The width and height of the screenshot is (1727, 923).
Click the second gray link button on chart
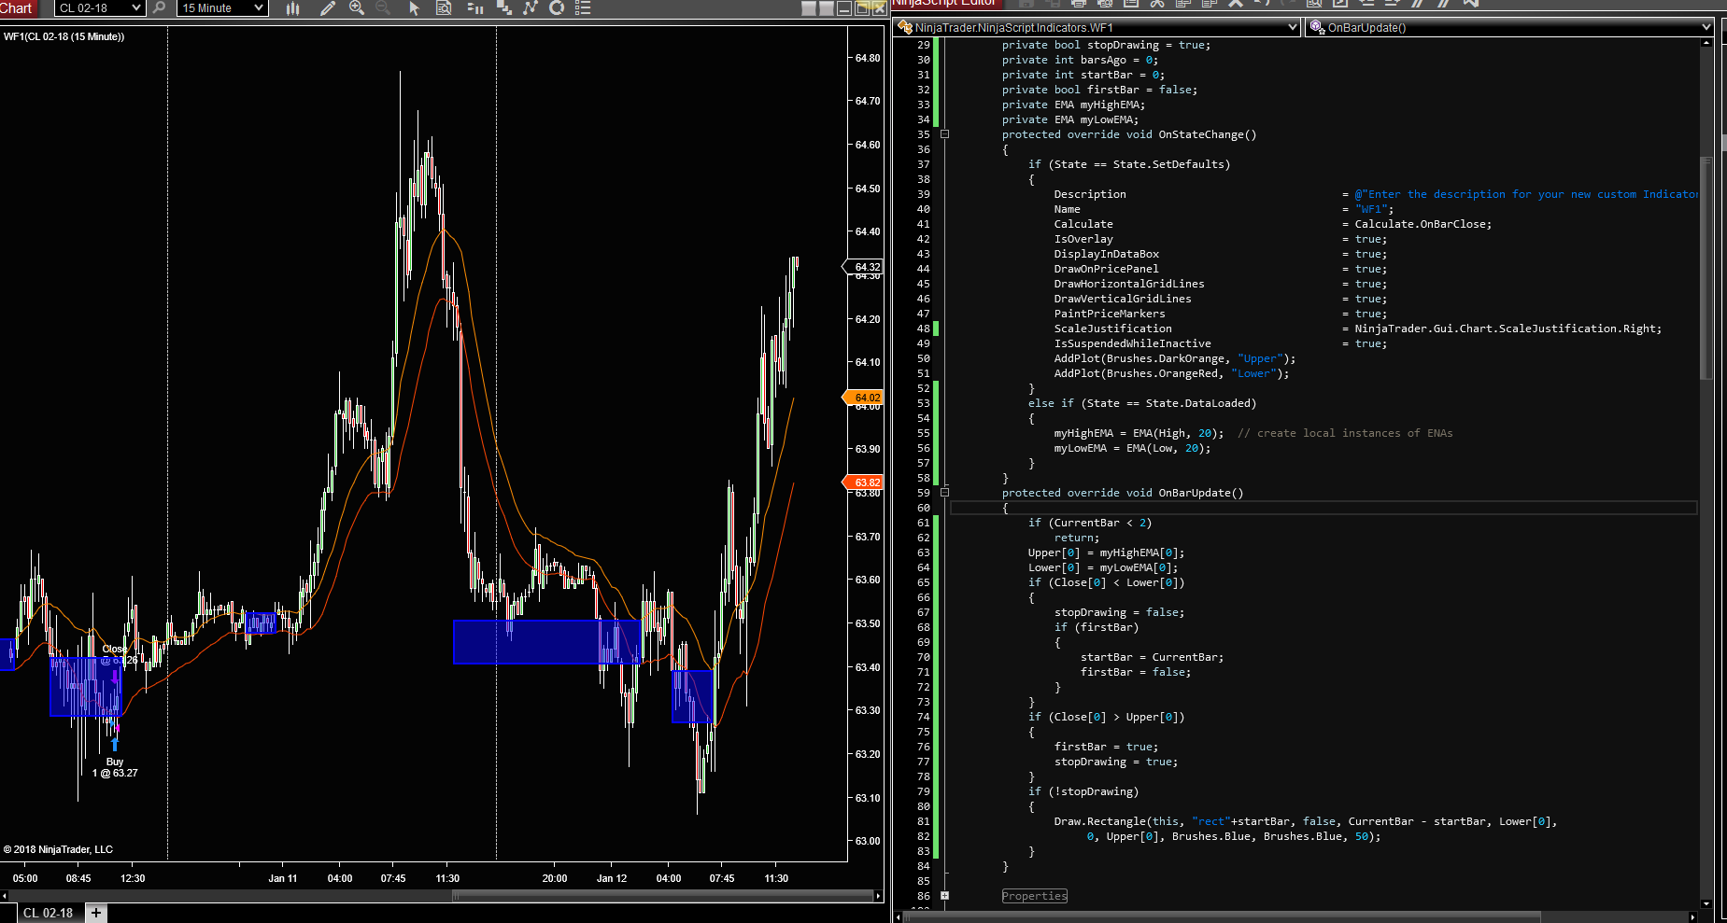826,8
